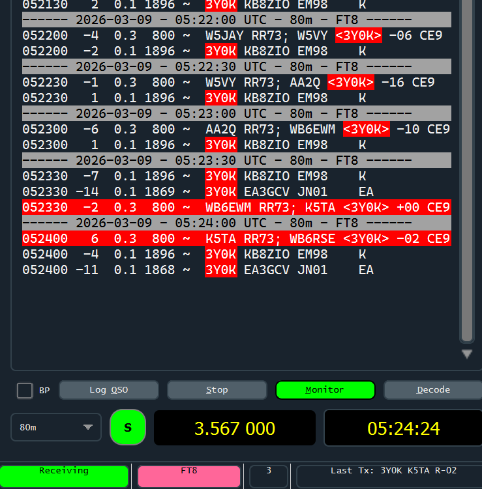Click the Decode button
The image size is (482, 489).
click(x=433, y=390)
